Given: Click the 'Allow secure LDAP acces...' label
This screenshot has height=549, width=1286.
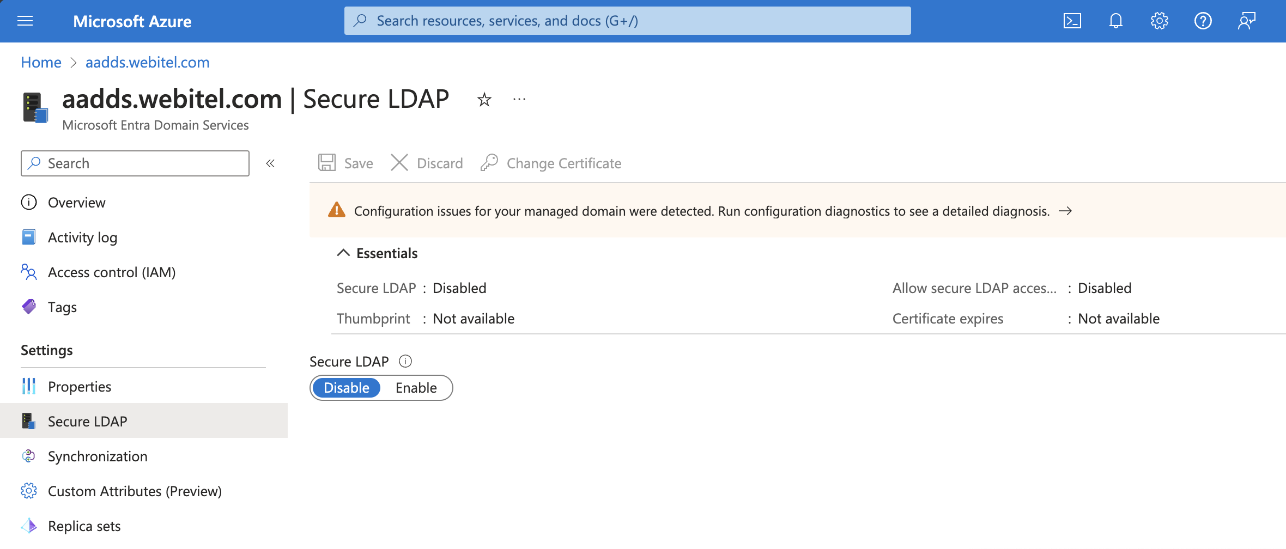Looking at the screenshot, I should (x=974, y=288).
